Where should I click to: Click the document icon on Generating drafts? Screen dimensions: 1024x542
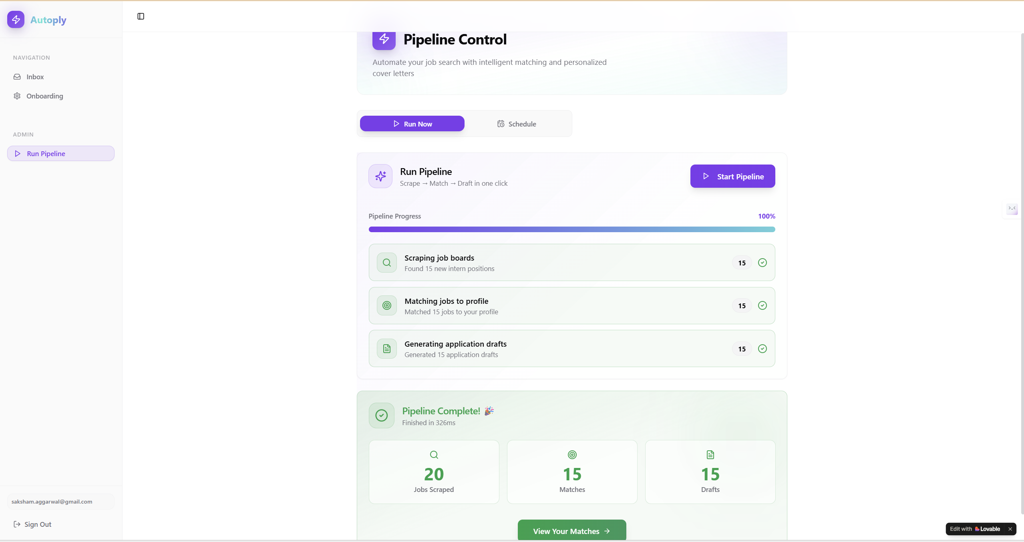click(386, 349)
